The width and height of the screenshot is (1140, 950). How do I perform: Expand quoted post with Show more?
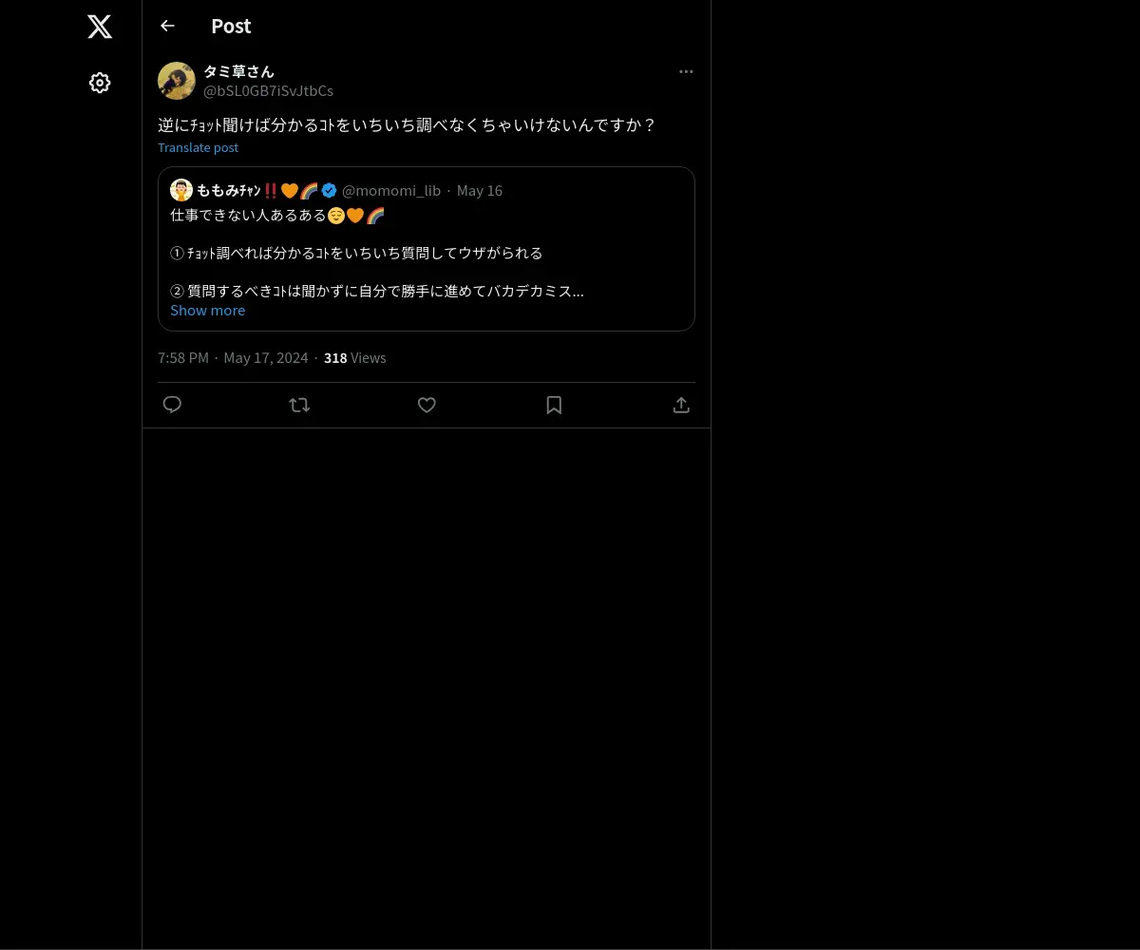[x=207, y=311]
